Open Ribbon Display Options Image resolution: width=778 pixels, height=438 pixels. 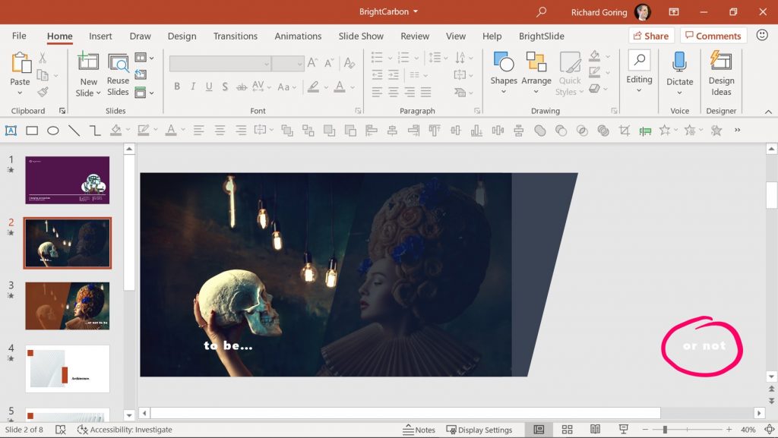coord(674,12)
